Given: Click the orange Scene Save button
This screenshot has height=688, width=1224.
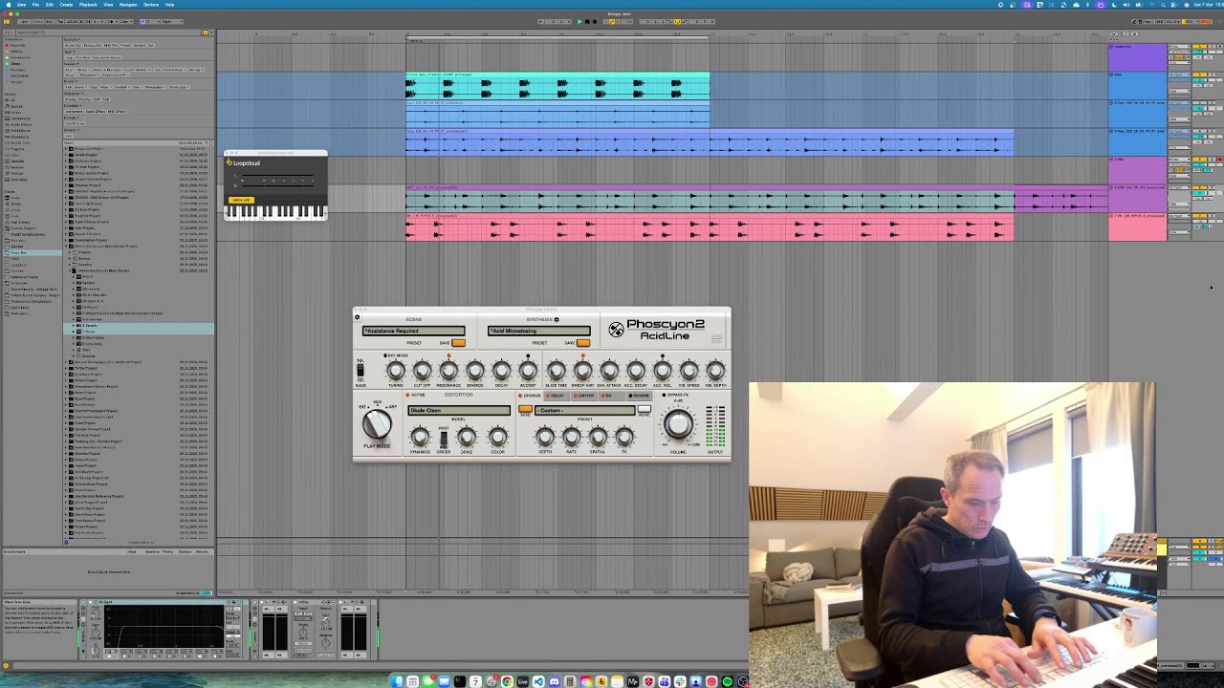Looking at the screenshot, I should coord(458,343).
